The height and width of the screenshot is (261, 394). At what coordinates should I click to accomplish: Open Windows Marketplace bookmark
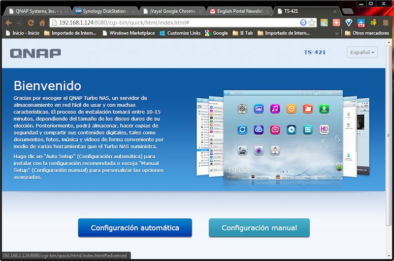(x=129, y=33)
